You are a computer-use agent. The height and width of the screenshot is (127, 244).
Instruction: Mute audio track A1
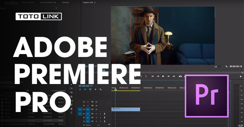(96, 114)
